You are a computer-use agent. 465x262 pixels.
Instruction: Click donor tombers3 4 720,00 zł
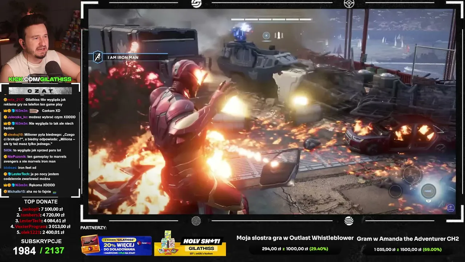coord(41,215)
